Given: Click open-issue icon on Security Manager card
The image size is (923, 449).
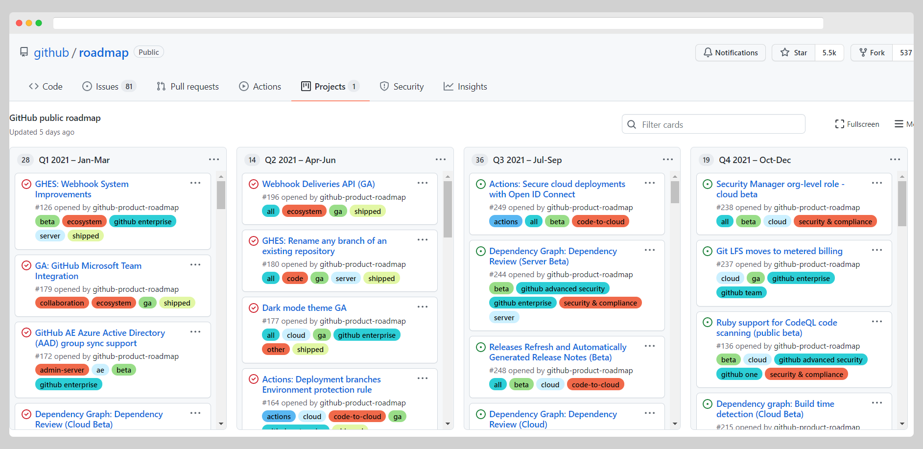Looking at the screenshot, I should [x=708, y=184].
